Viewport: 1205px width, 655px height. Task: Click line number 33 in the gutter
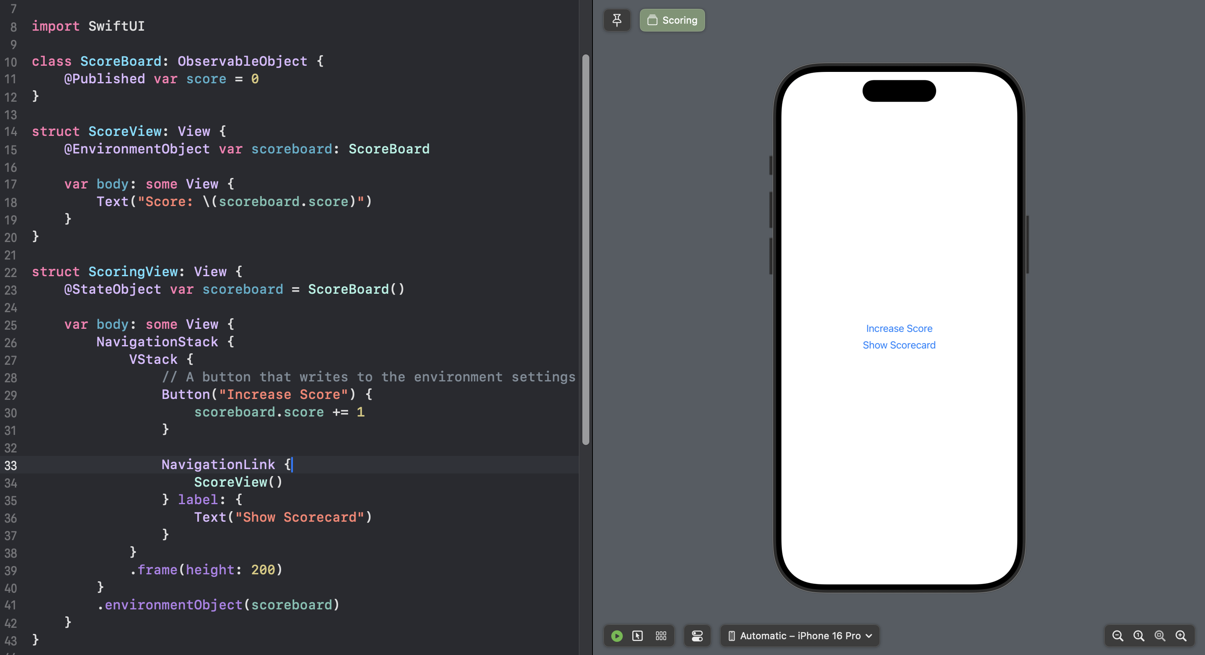[x=11, y=466]
